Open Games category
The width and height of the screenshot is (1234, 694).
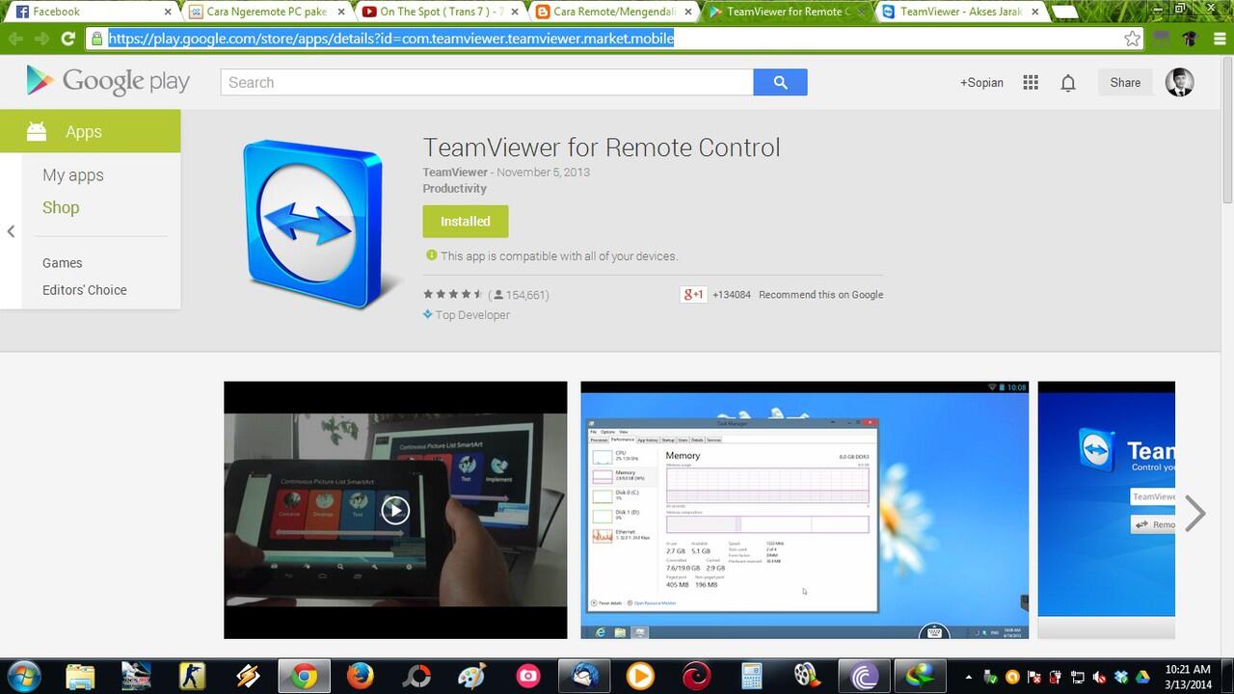63,263
